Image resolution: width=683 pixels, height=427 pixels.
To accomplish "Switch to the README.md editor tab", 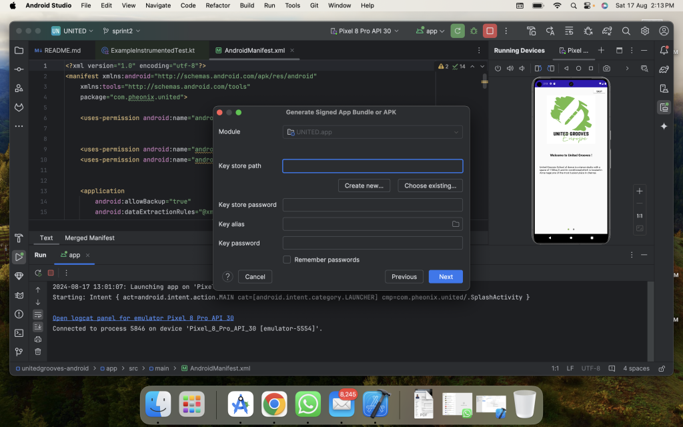I will tap(58, 51).
